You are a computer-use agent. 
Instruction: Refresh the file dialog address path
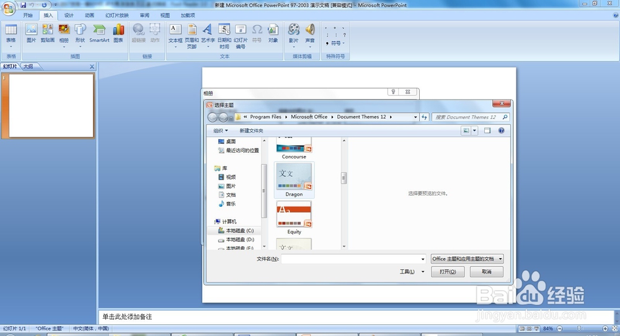click(x=424, y=118)
